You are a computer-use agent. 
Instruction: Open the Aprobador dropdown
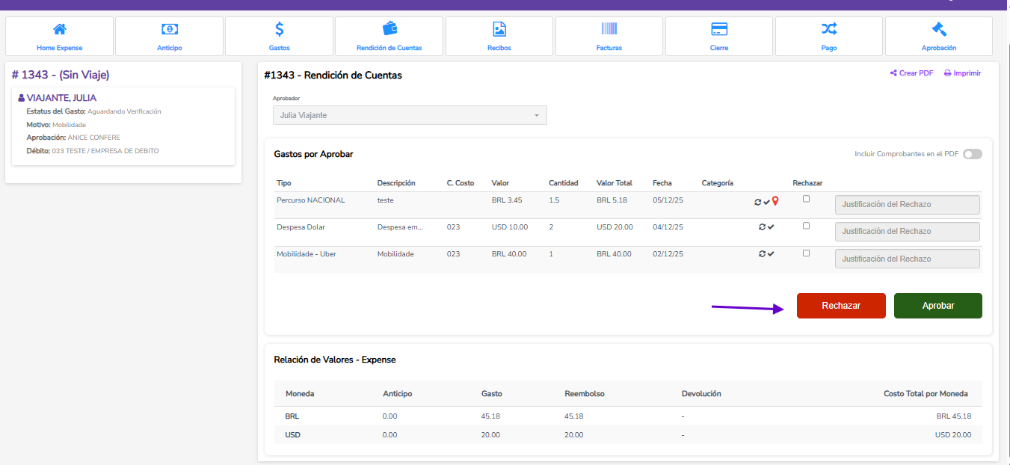(410, 115)
